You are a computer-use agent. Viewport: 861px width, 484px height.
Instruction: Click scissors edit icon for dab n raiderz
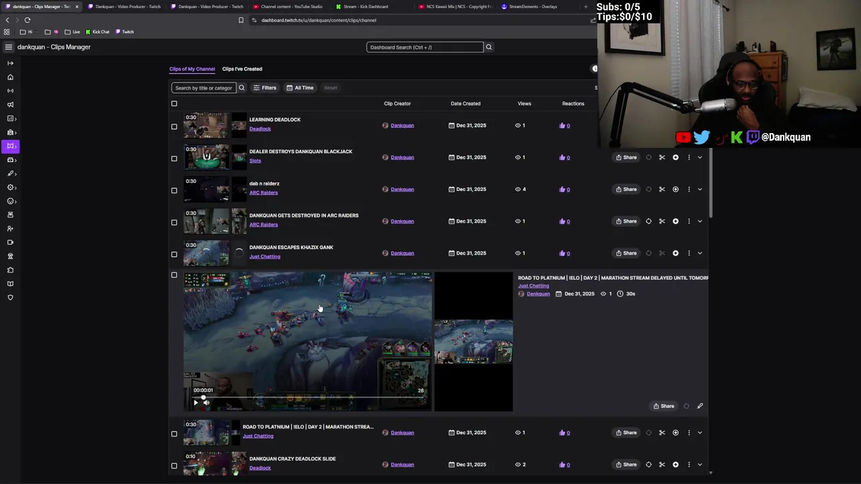coord(662,190)
